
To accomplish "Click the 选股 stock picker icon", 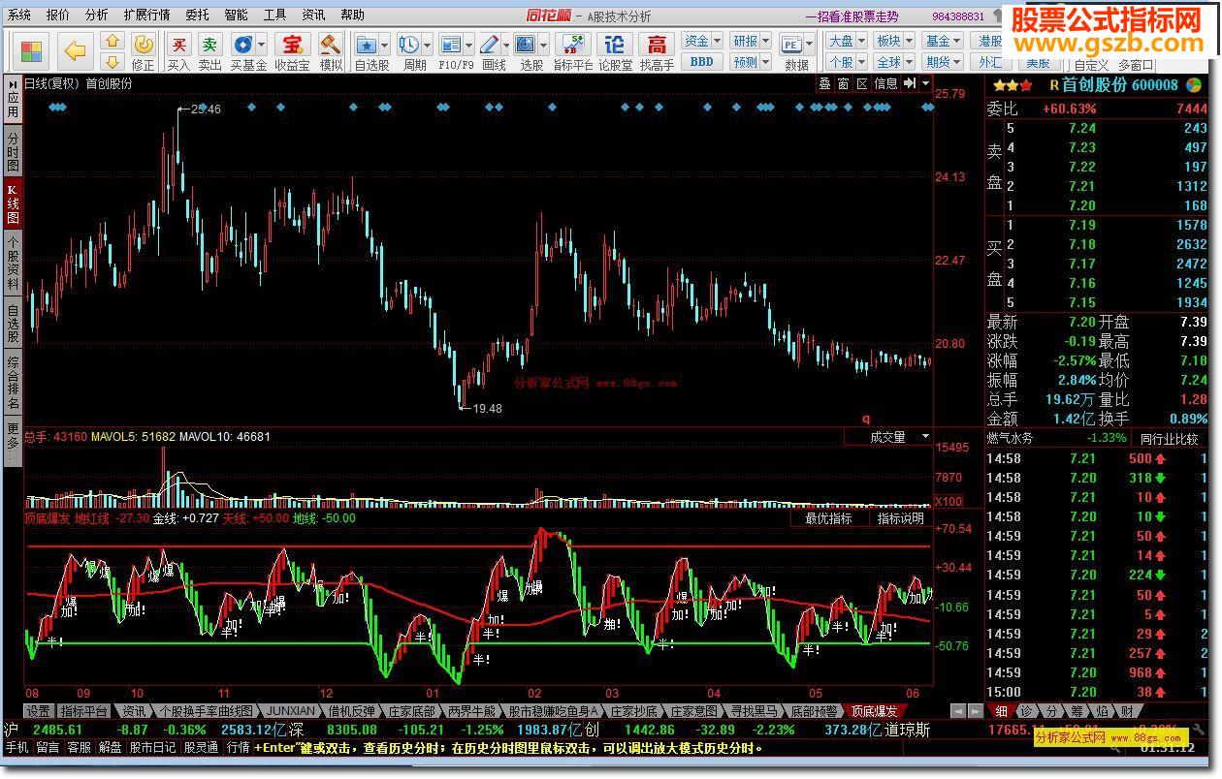I will tap(525, 45).
